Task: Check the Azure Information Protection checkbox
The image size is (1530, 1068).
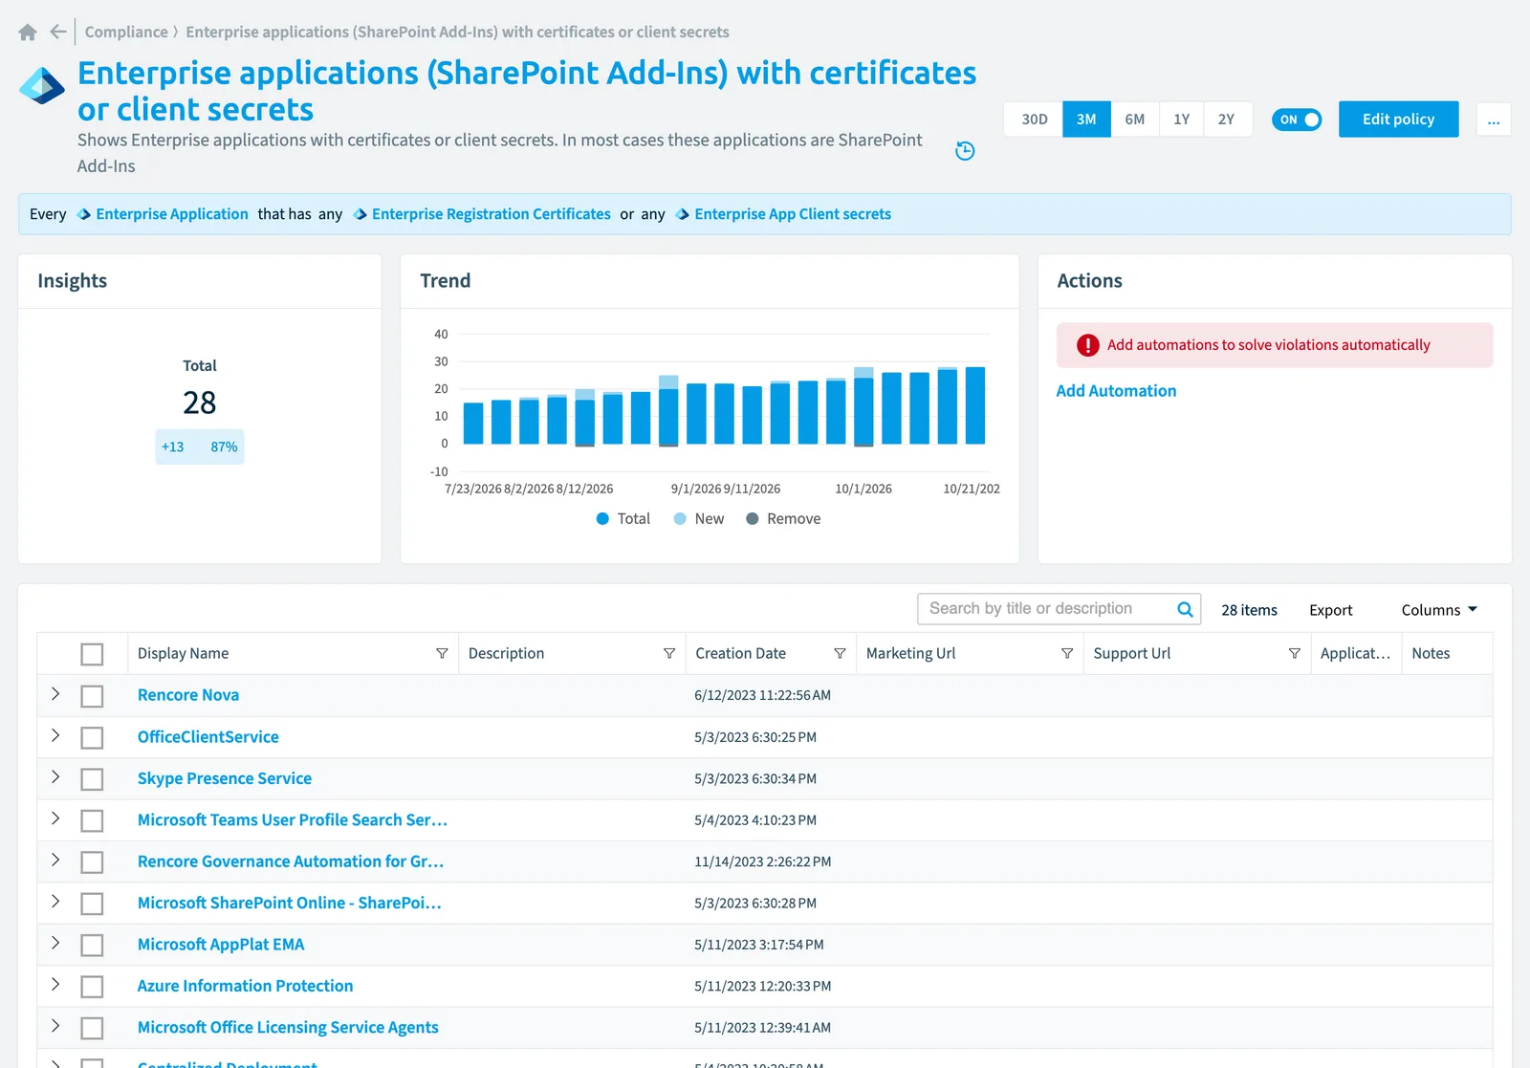Action: point(92,987)
